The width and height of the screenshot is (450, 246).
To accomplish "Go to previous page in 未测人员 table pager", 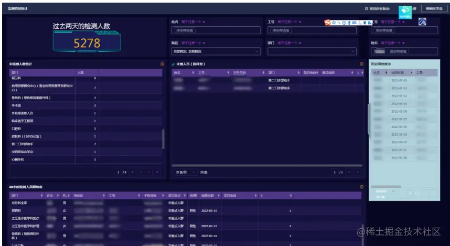I will coord(349,172).
